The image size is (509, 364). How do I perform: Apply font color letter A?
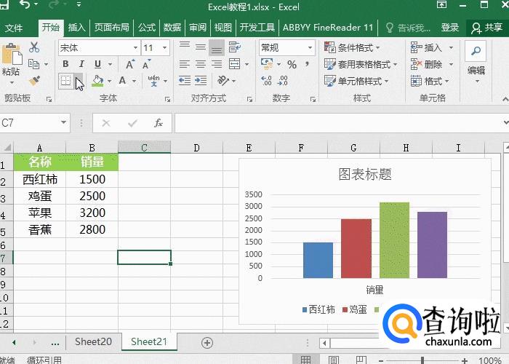tap(122, 81)
